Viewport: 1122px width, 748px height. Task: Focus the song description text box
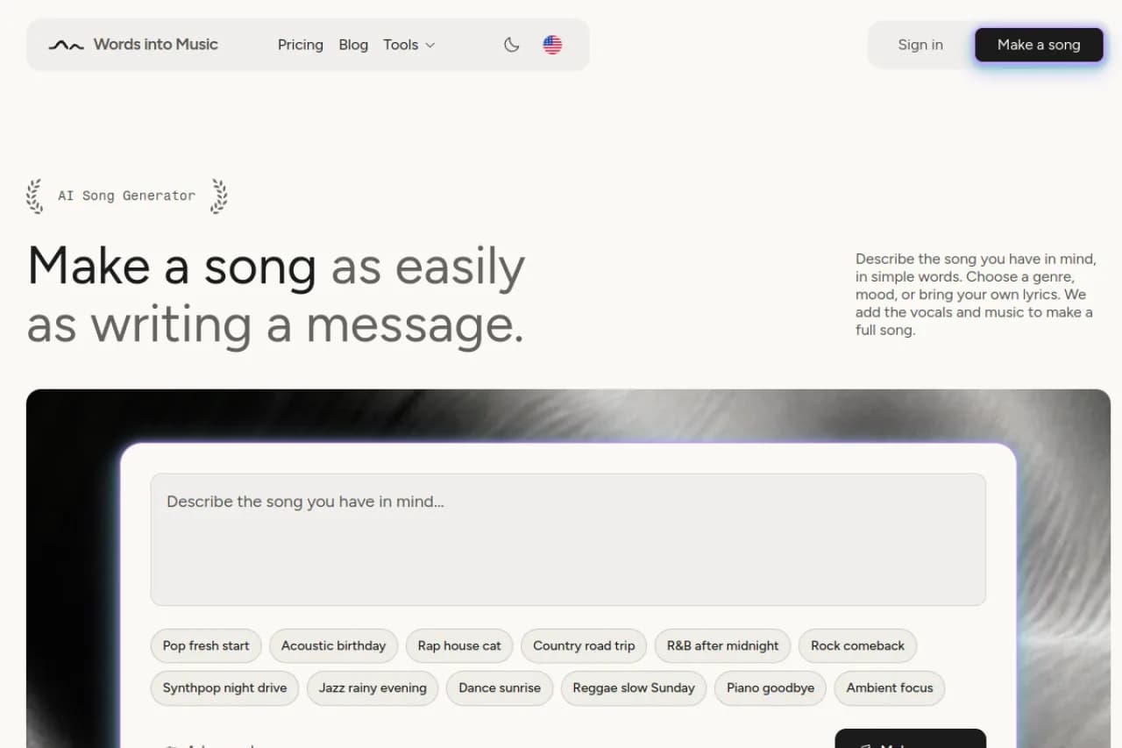(568, 539)
